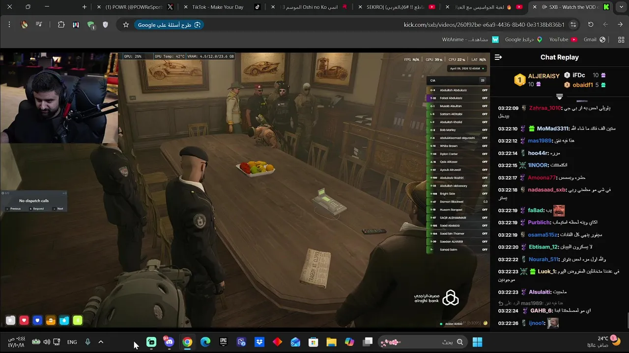The height and width of the screenshot is (353, 629).
Task: Open the Chrome three-dot menu
Action: 9,25
